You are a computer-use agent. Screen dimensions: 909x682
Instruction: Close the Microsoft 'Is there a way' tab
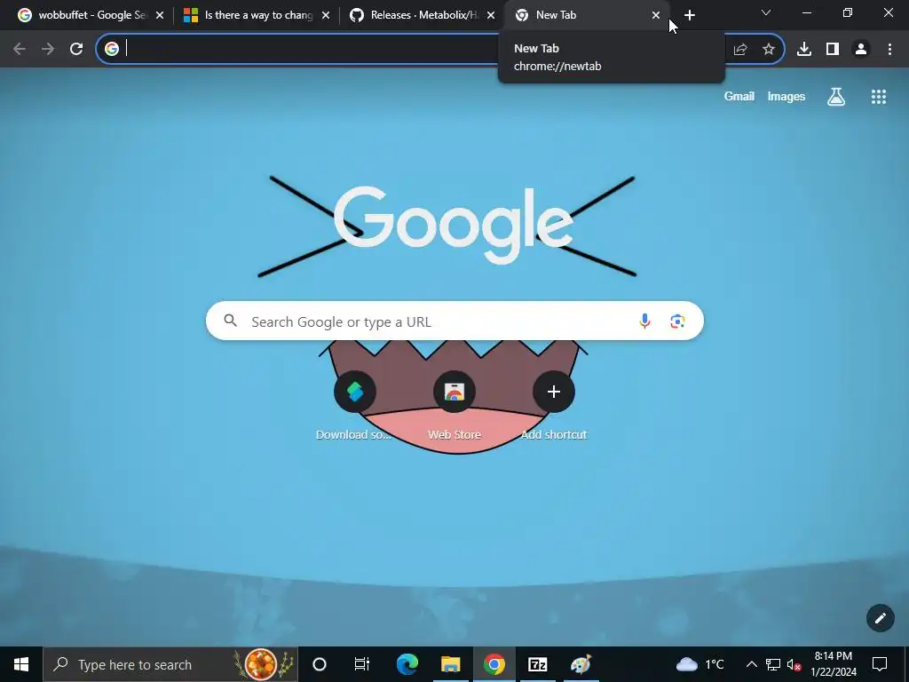(326, 16)
